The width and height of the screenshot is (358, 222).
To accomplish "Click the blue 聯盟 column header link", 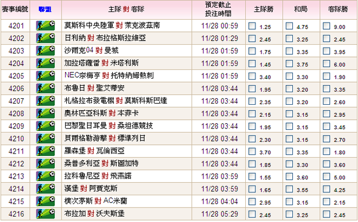I will pyautogui.click(x=45, y=10).
